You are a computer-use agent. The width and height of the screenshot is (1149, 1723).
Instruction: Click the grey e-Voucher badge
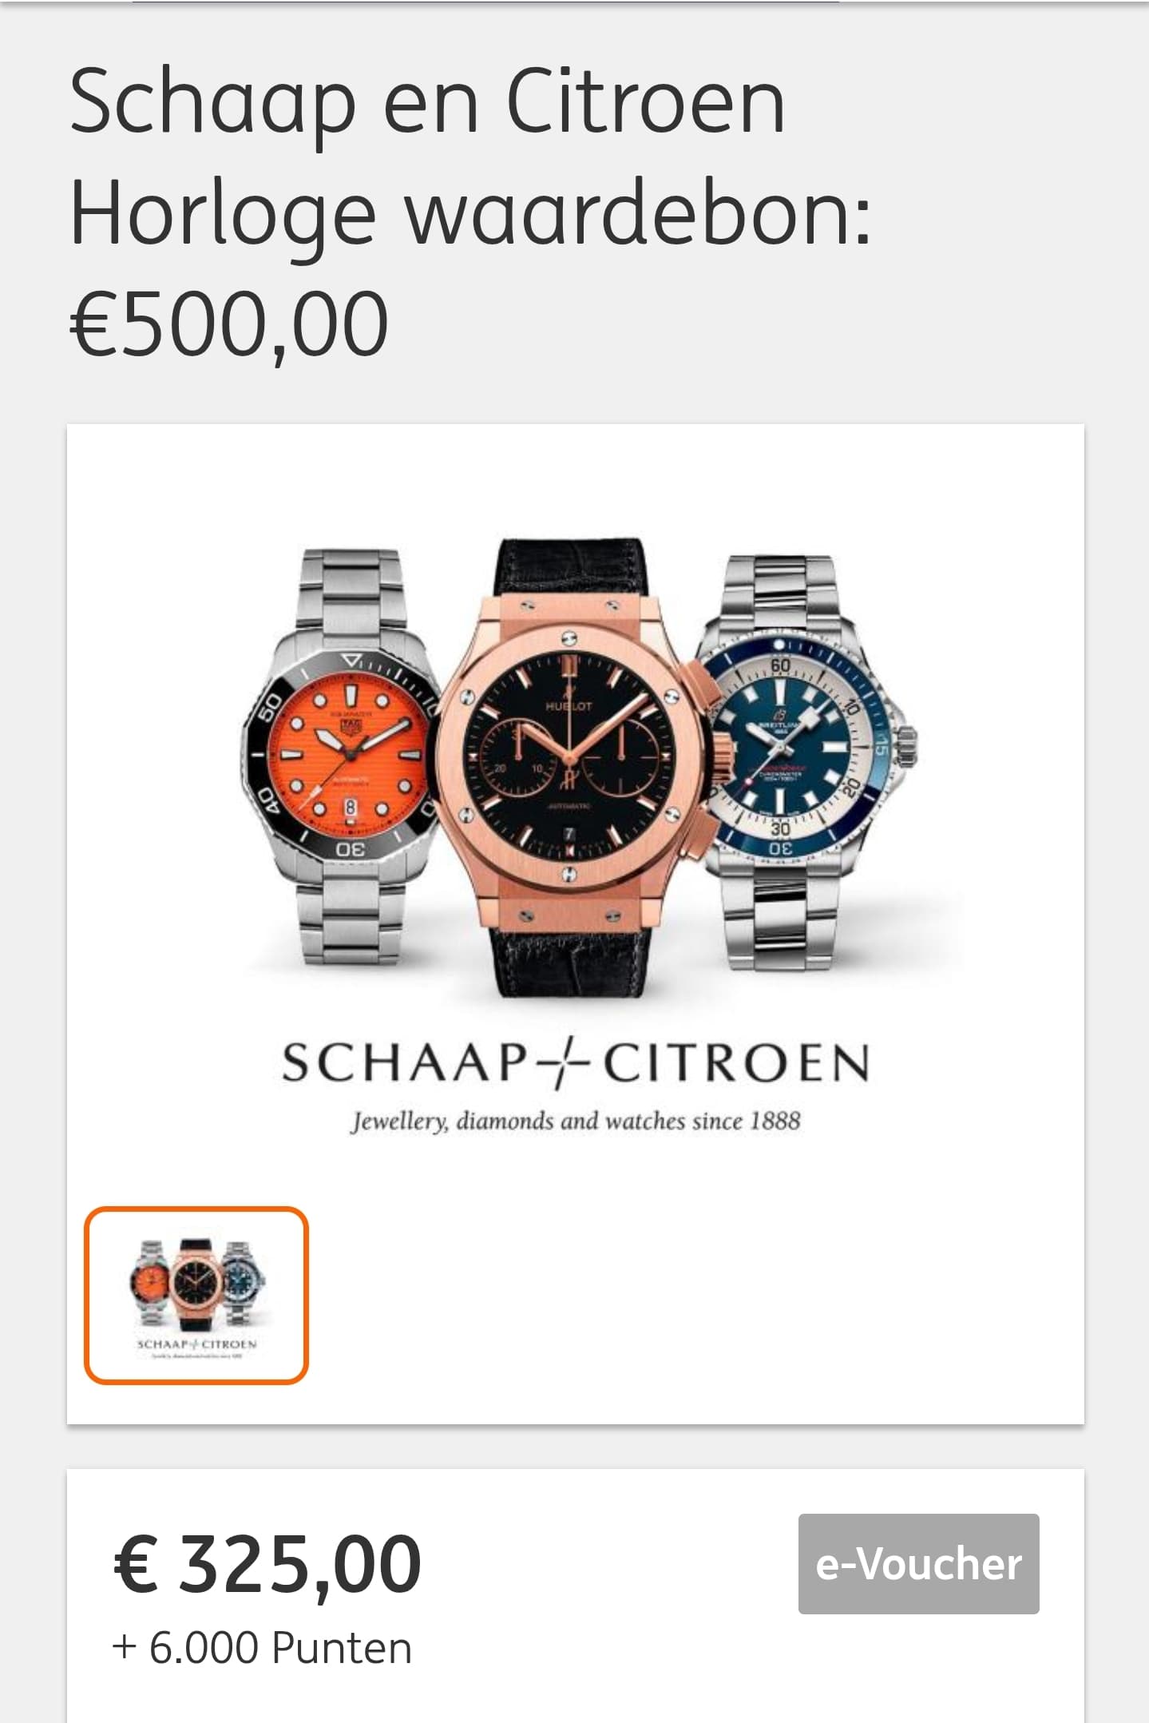[x=918, y=1563]
